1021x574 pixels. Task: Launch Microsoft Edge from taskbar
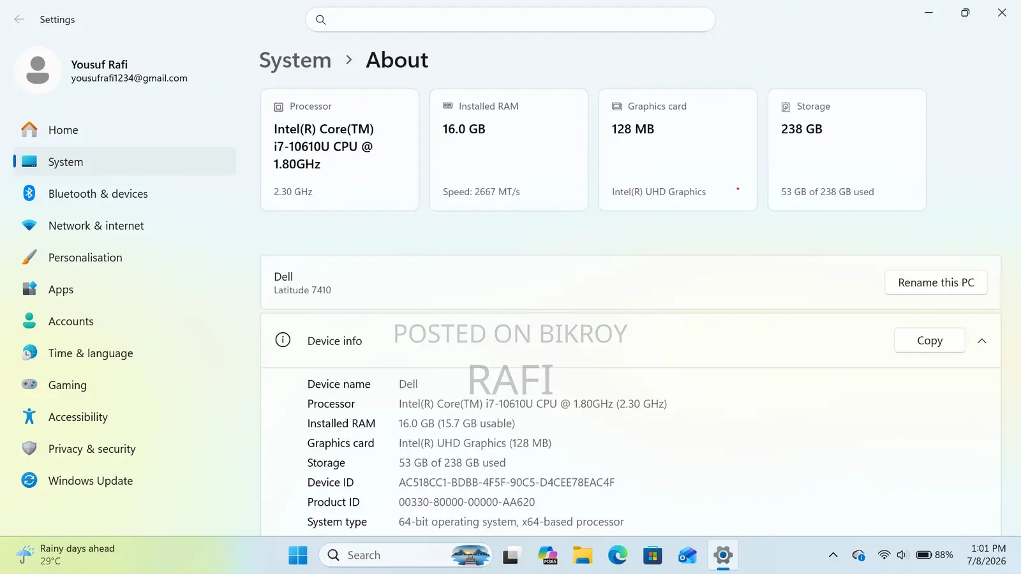(618, 556)
